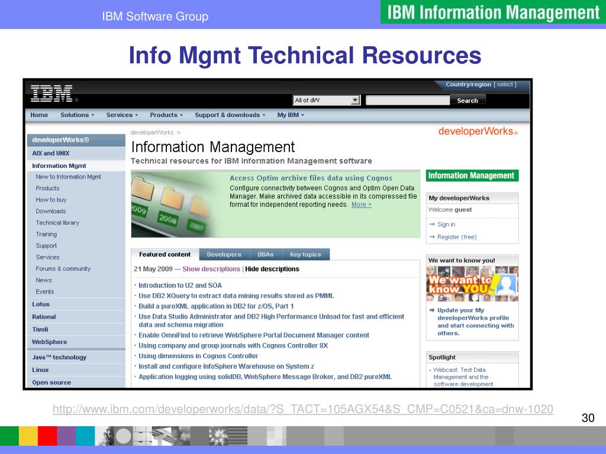Open the 'All of dW' search scope dropdown
The width and height of the screenshot is (606, 454).
[x=327, y=100]
